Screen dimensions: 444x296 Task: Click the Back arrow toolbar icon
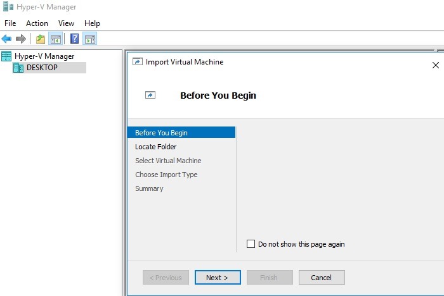click(6, 39)
